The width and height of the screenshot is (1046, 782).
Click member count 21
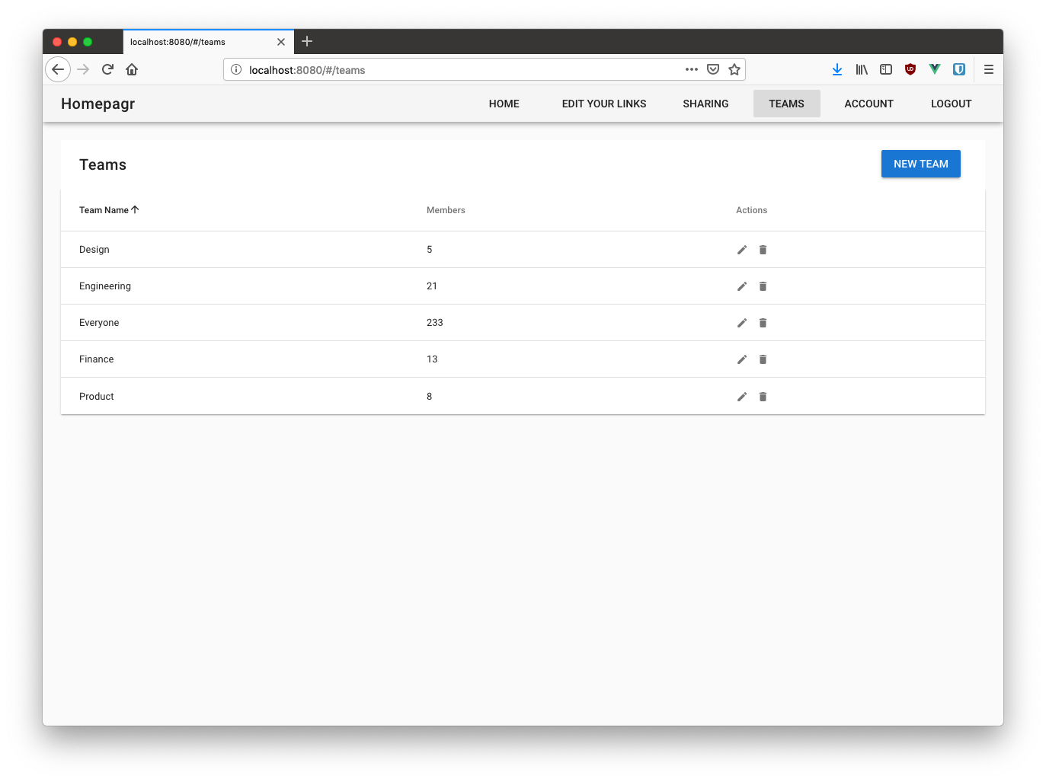[432, 286]
